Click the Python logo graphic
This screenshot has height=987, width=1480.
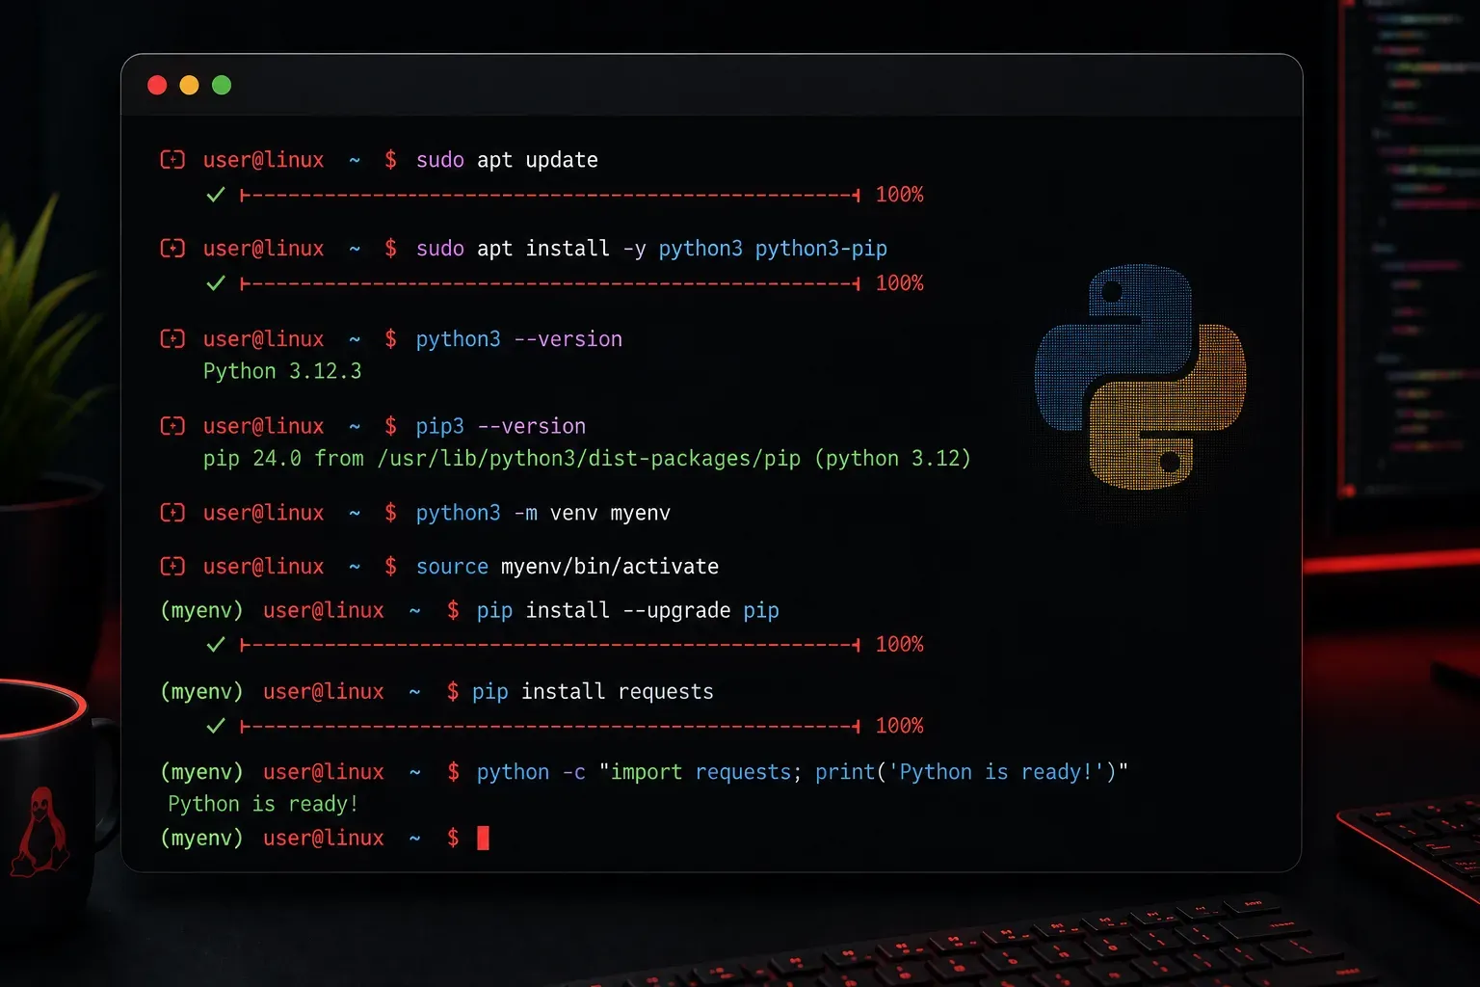click(x=1140, y=378)
